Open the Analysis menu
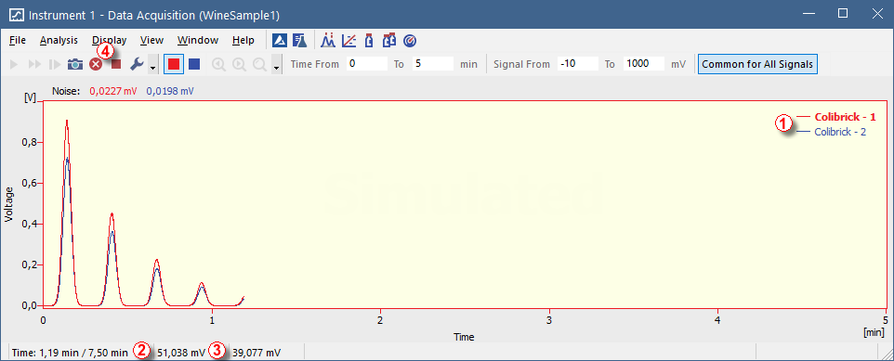 pos(59,41)
